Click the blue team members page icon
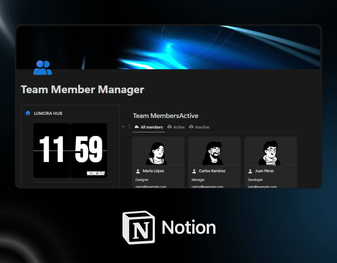337x263 pixels. (43, 68)
